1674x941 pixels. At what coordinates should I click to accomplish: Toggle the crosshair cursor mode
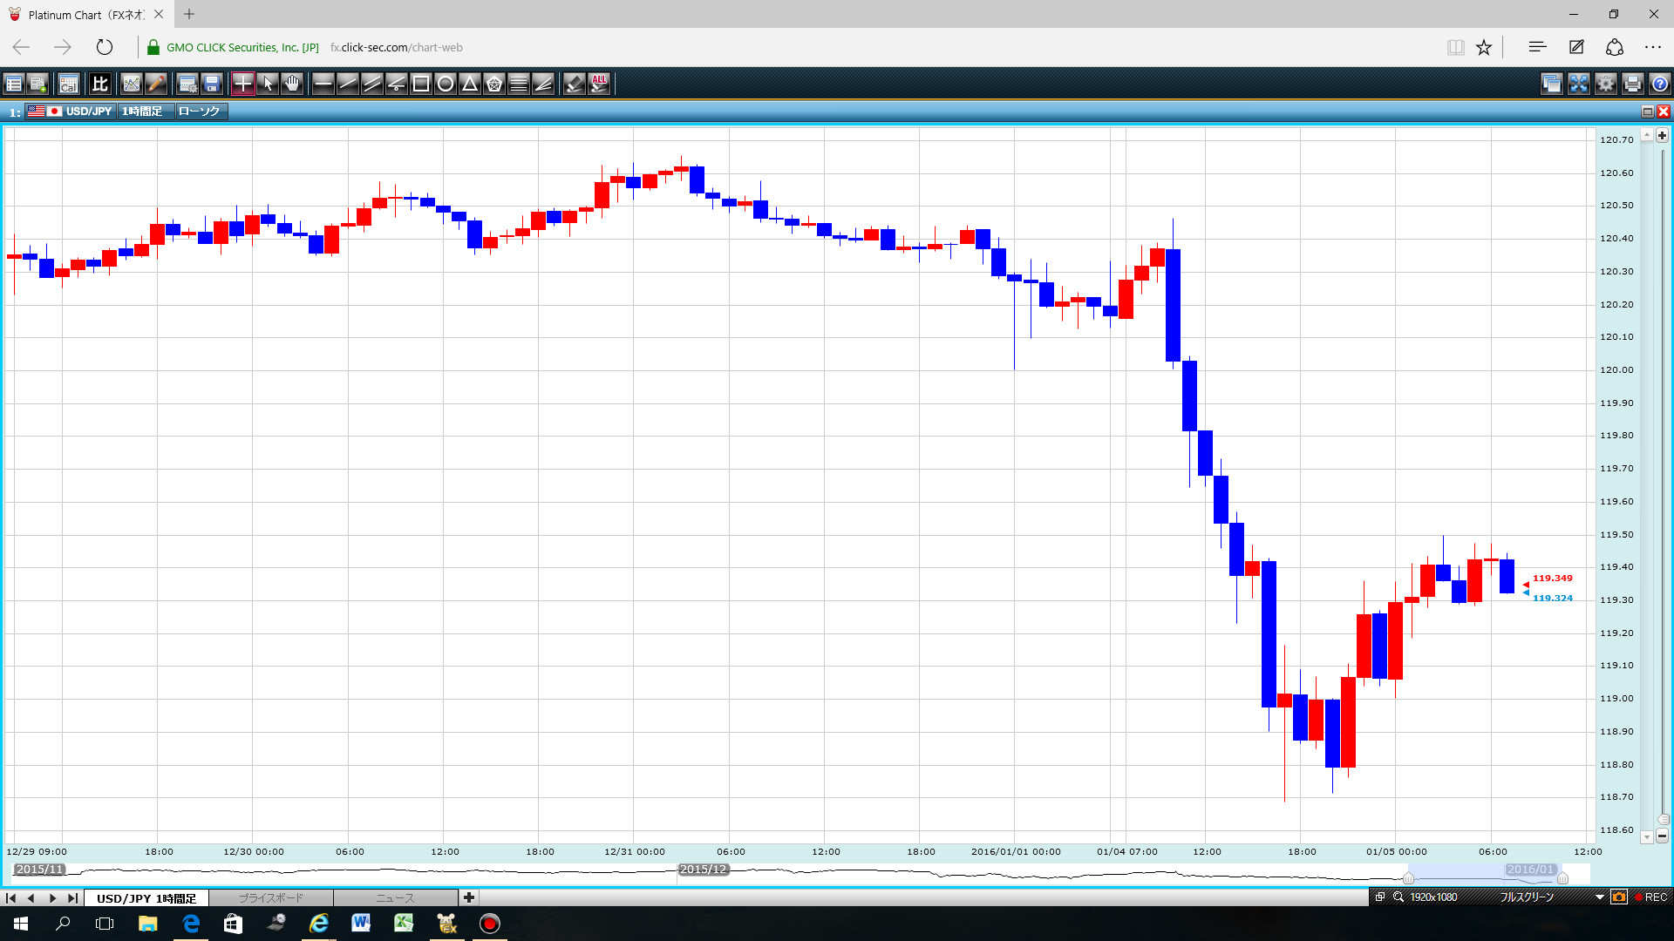pyautogui.click(x=242, y=84)
